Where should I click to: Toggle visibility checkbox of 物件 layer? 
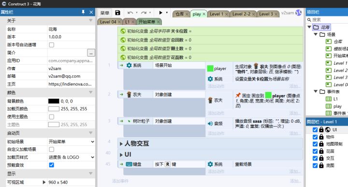(315, 137)
